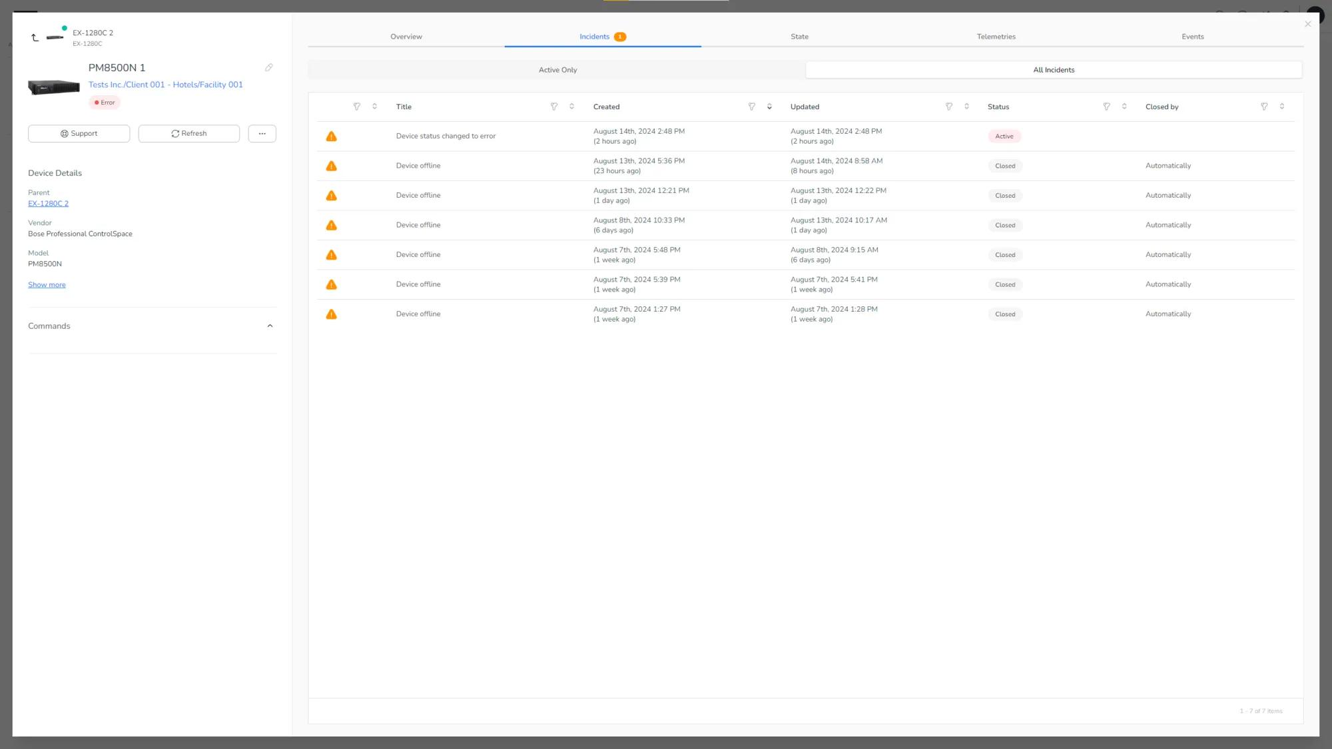
Task: Click the Device status changed to error title
Action: [446, 136]
